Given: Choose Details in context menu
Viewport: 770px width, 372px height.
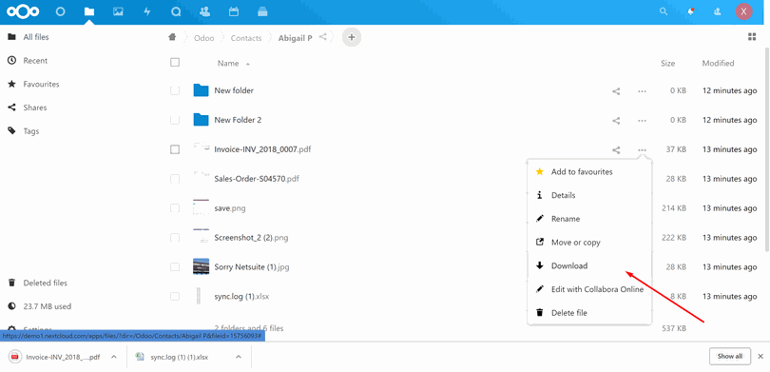Looking at the screenshot, I should click(589, 195).
